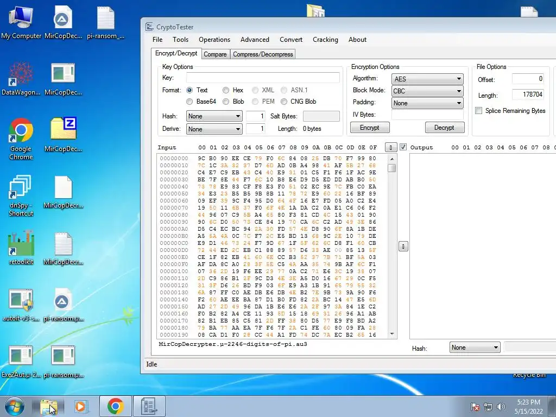
Task: Select the ASN.1 key format option
Action: [x=284, y=90]
